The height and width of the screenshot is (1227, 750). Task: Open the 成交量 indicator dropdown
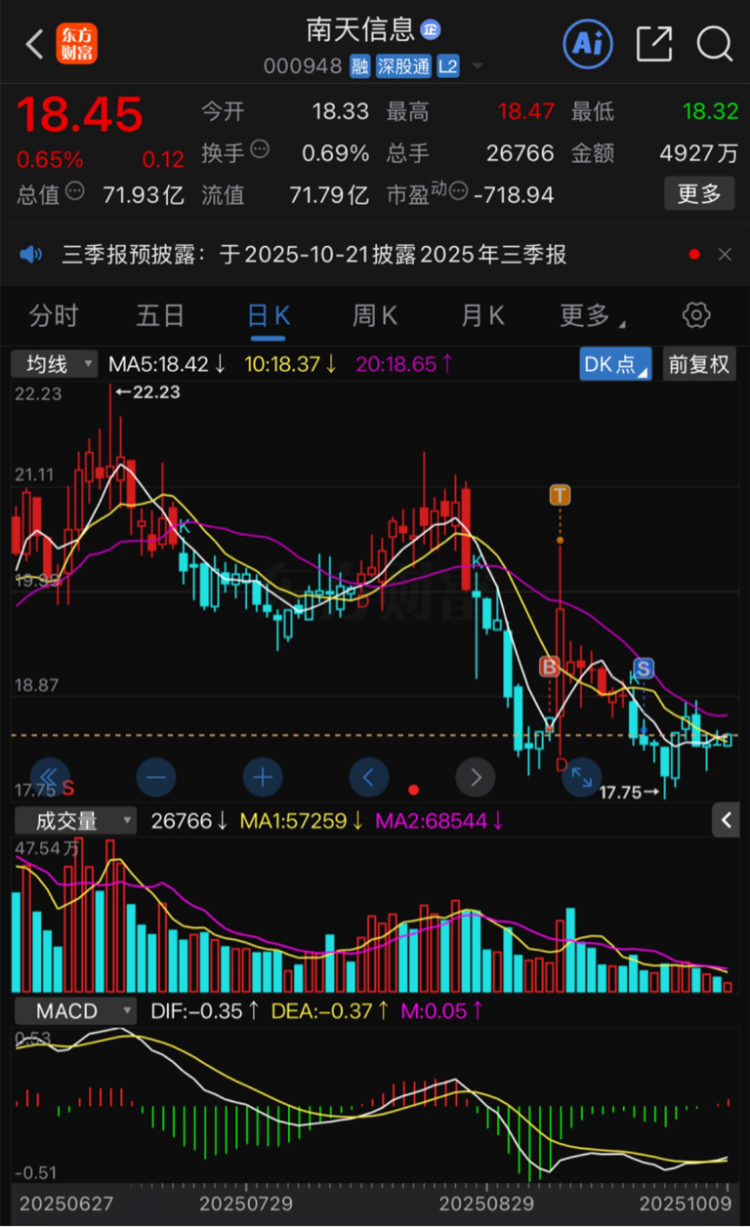pyautogui.click(x=74, y=821)
